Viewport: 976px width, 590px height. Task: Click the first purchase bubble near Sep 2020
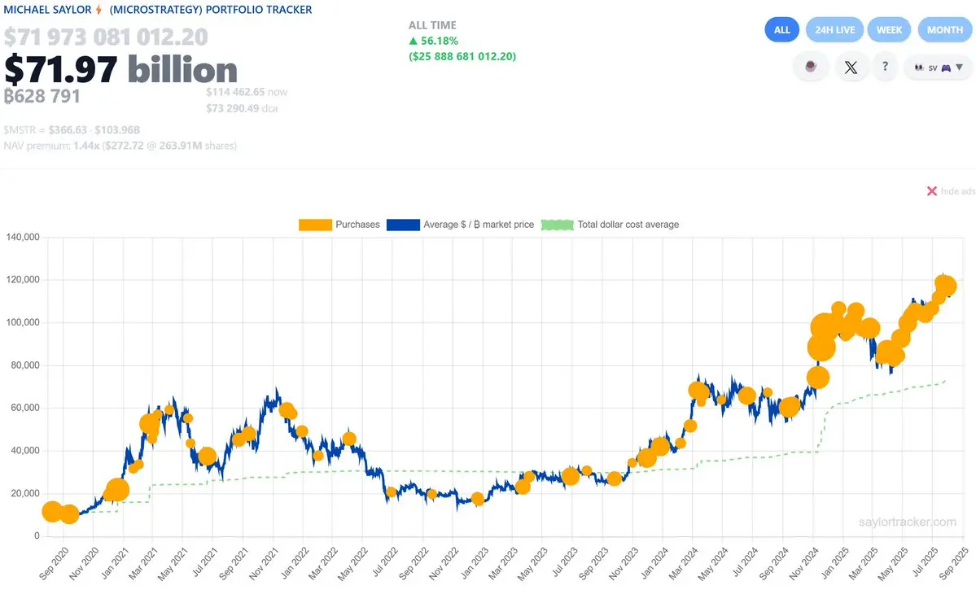(x=51, y=512)
